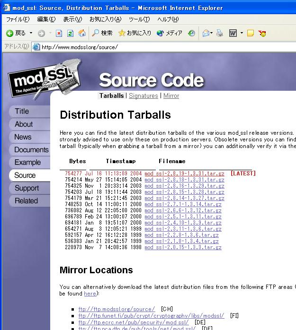
Task: Click the Edit with Word icon
Action: 233,33
